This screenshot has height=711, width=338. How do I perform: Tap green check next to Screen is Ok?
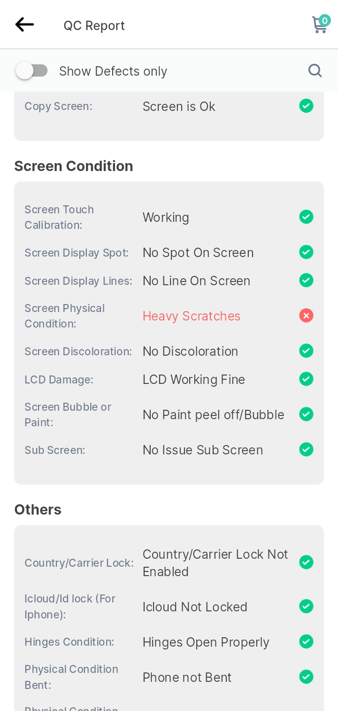(x=306, y=106)
